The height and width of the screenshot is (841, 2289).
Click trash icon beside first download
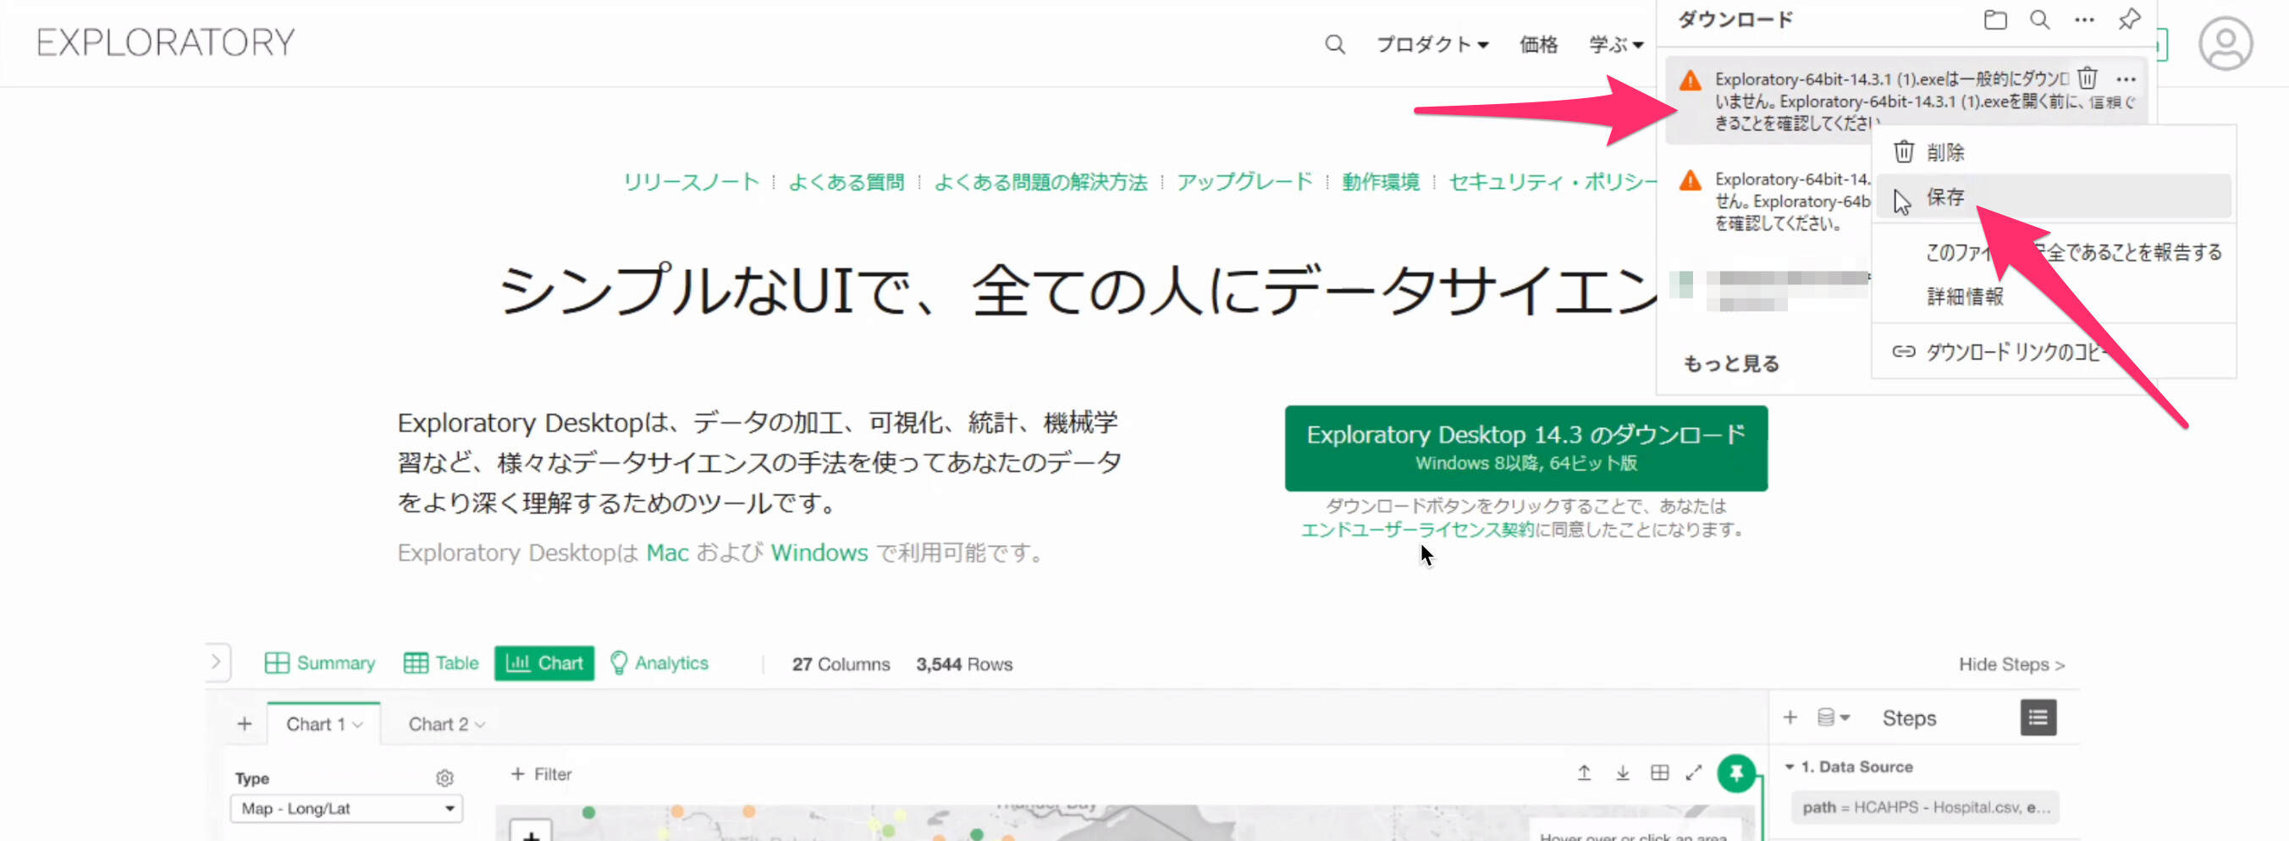(x=2088, y=78)
